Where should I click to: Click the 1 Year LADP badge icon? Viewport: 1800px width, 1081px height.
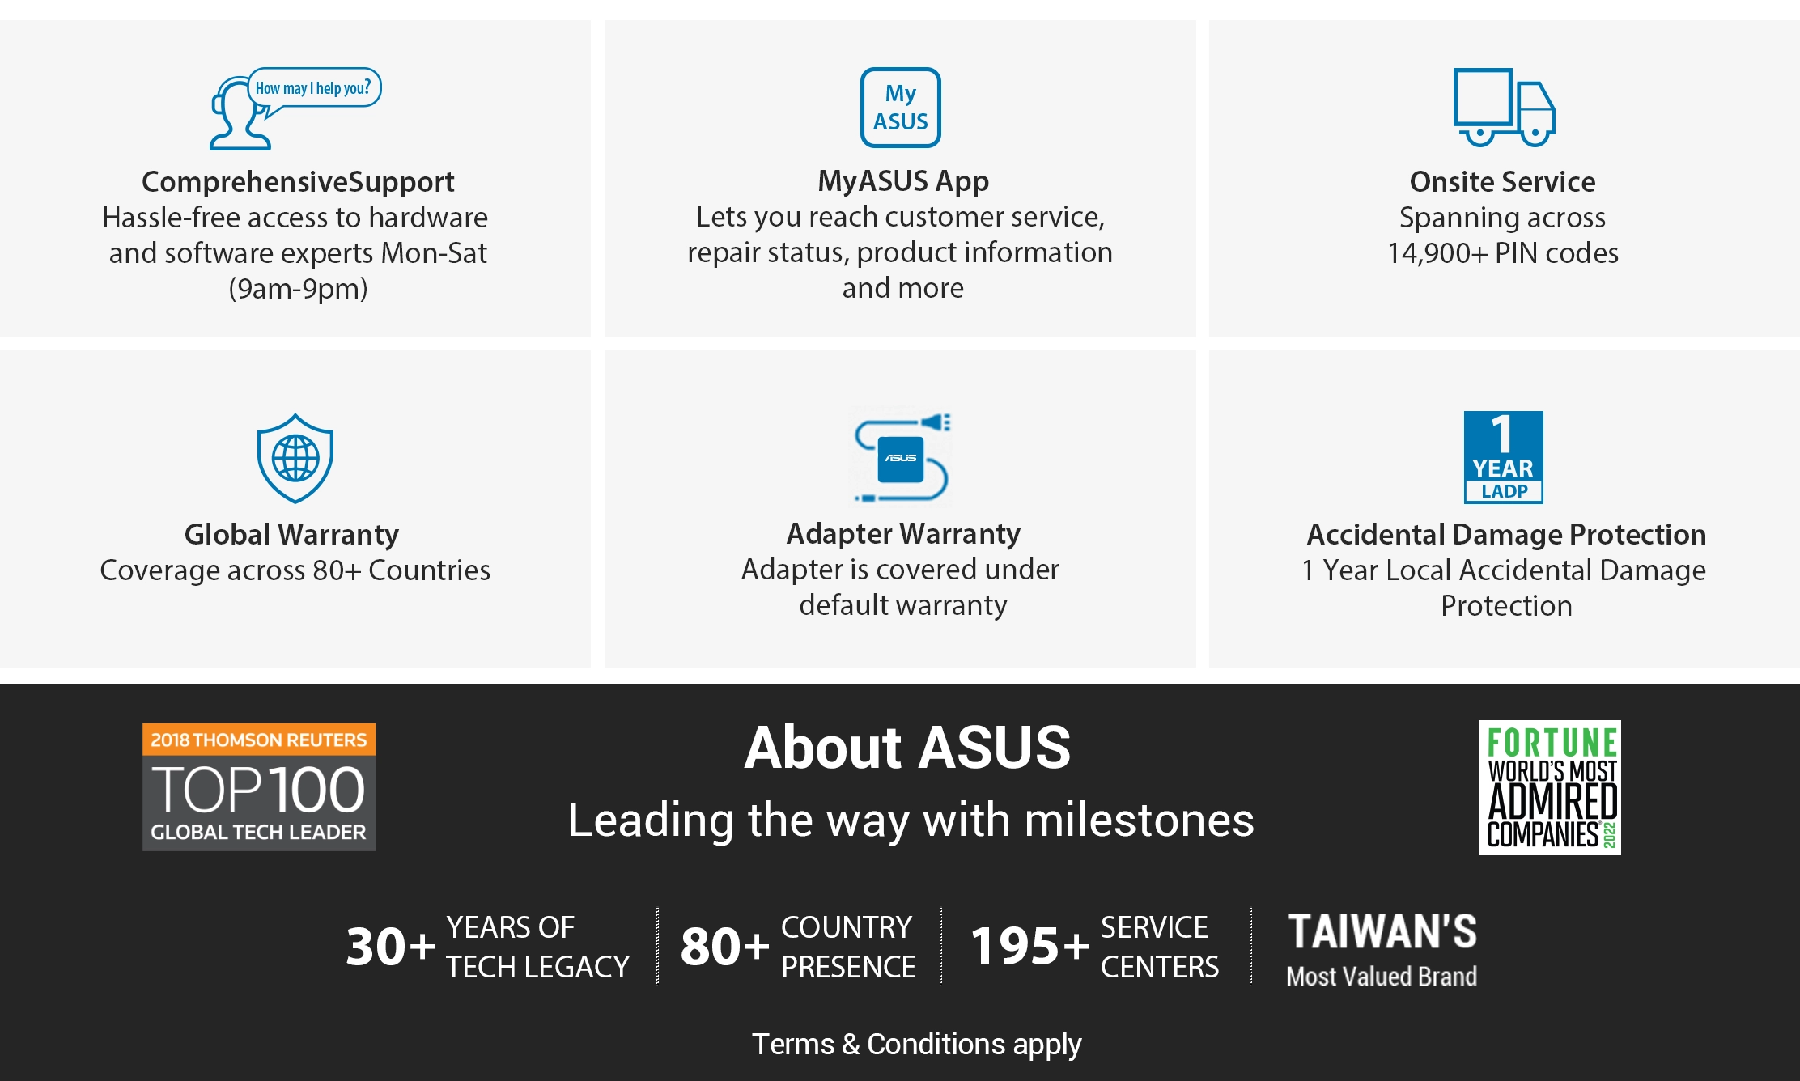[x=1504, y=457]
